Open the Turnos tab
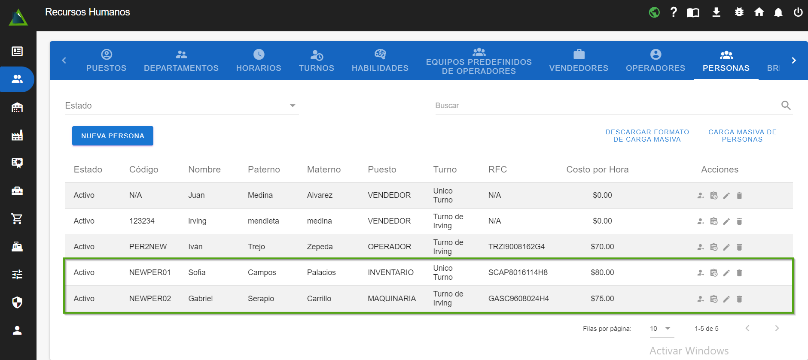The image size is (808, 360). [316, 61]
